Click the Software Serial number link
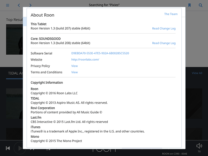208x156 pixels. coord(100,53)
